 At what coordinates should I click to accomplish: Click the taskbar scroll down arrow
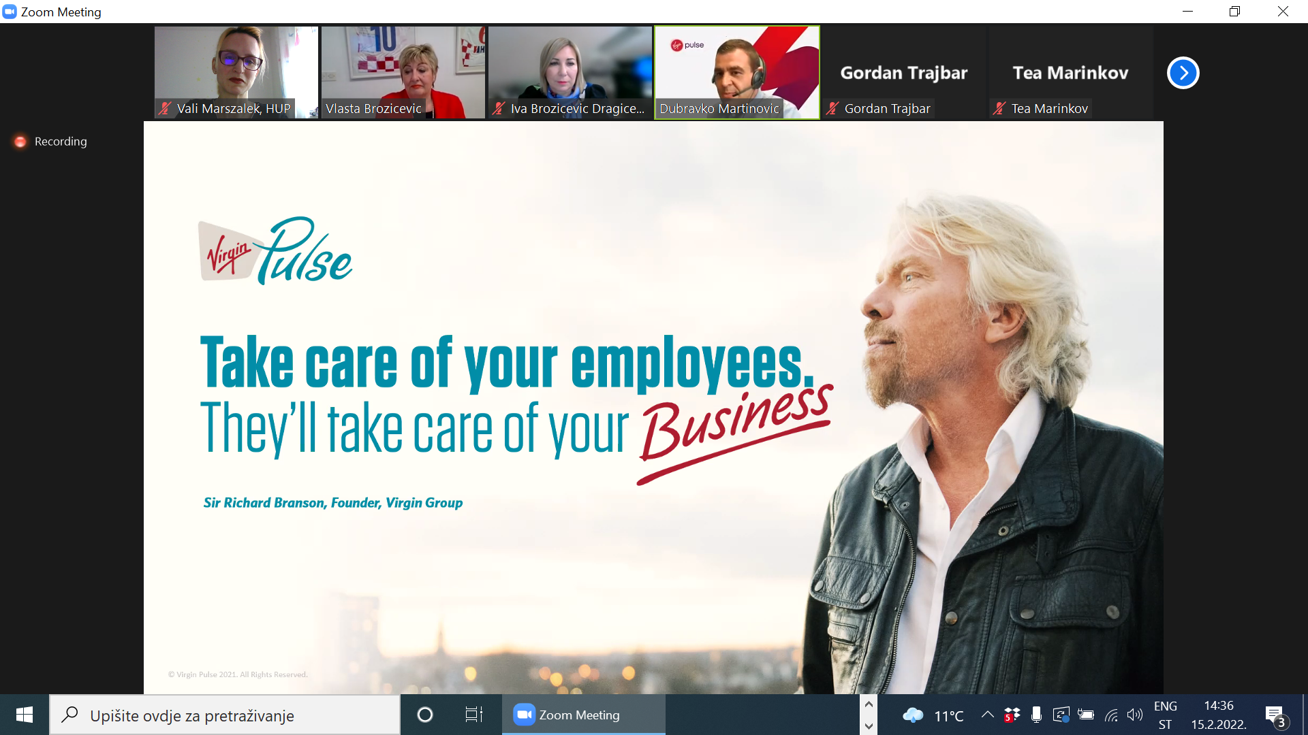pyautogui.click(x=869, y=725)
